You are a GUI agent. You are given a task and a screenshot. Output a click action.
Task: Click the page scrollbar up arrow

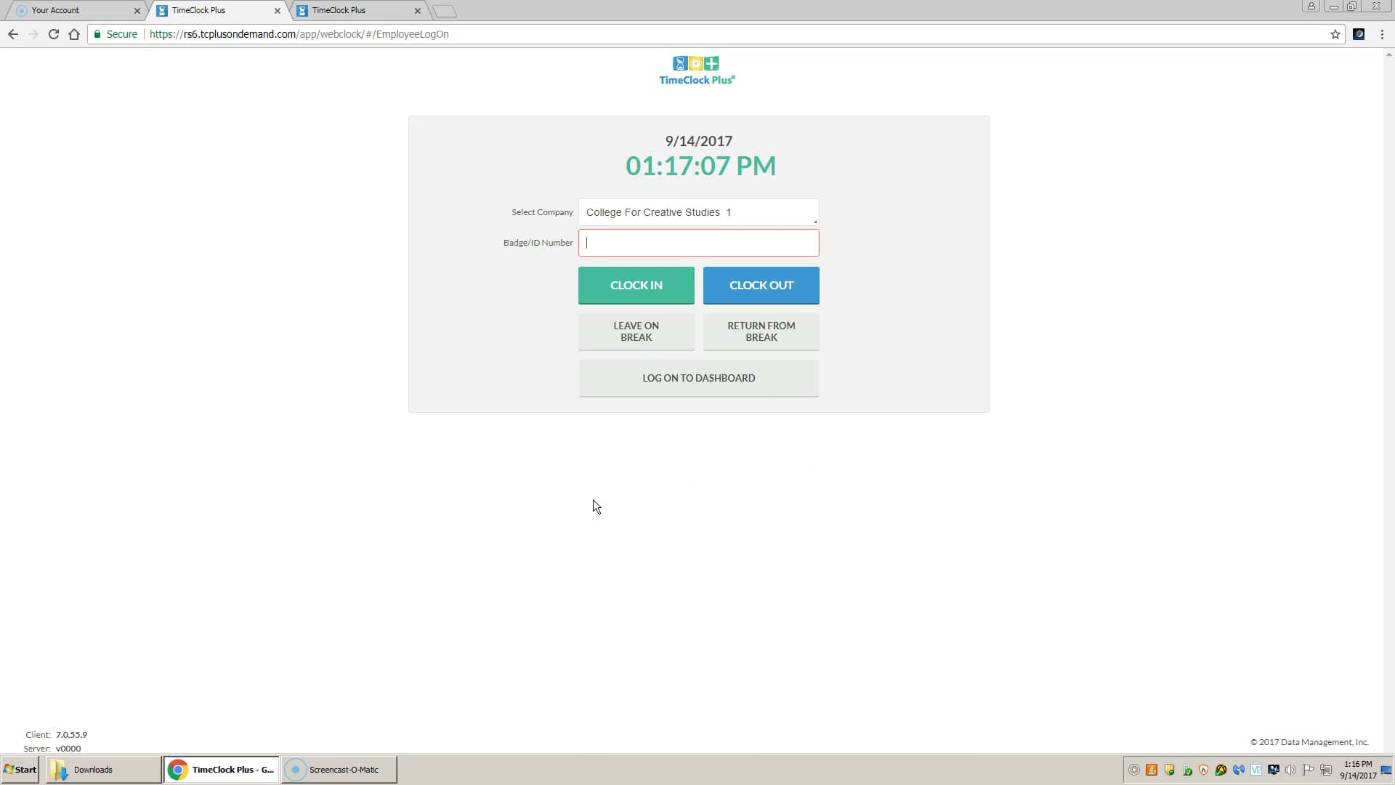point(1389,55)
